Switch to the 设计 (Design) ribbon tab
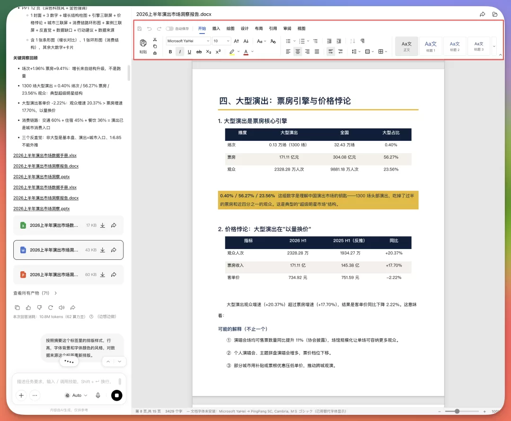 pyautogui.click(x=245, y=29)
